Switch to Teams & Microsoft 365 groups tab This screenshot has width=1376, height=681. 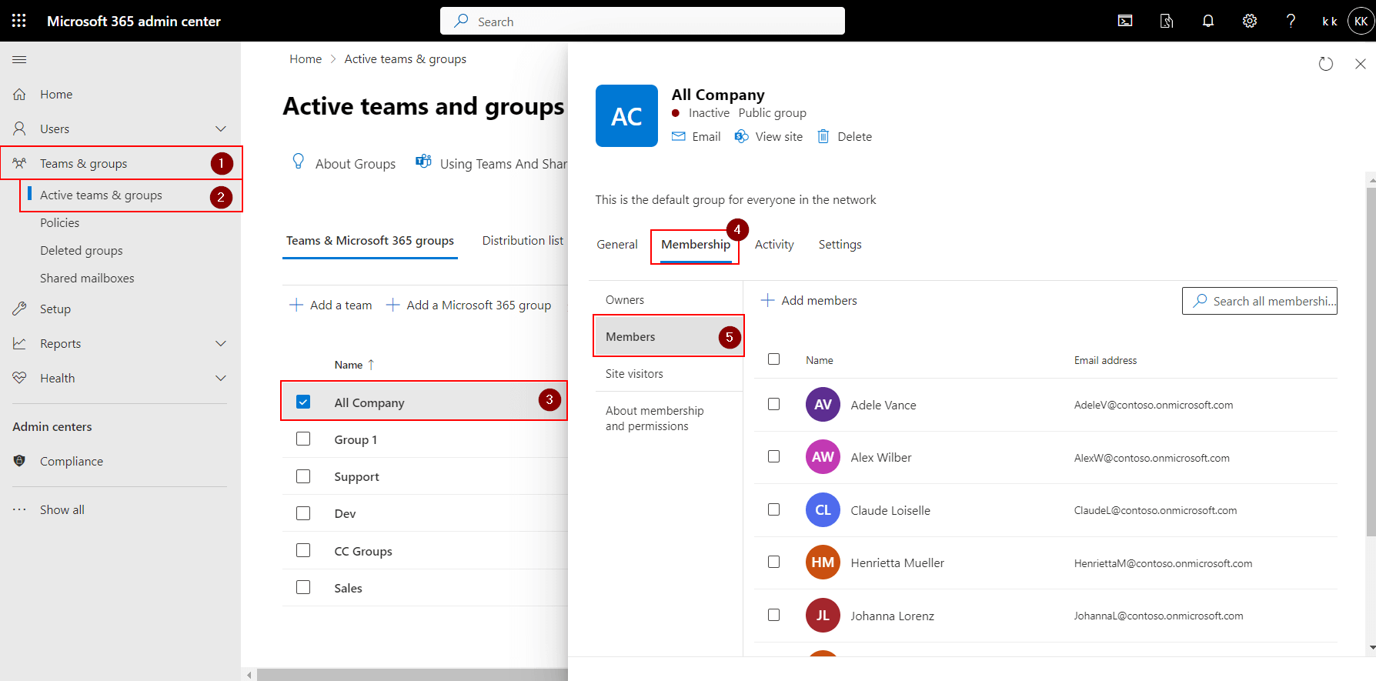tap(370, 241)
